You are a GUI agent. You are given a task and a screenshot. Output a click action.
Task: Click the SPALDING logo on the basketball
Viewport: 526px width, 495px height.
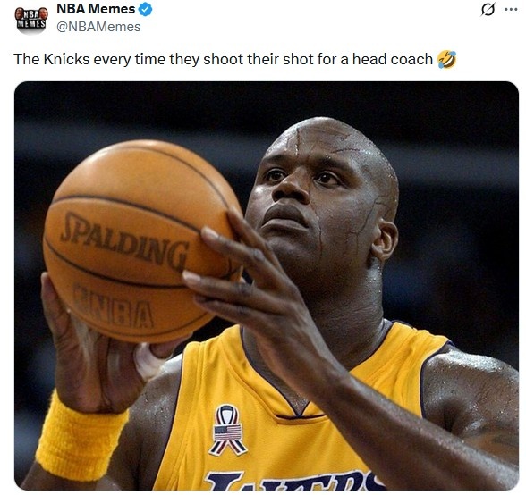pyautogui.click(x=124, y=240)
